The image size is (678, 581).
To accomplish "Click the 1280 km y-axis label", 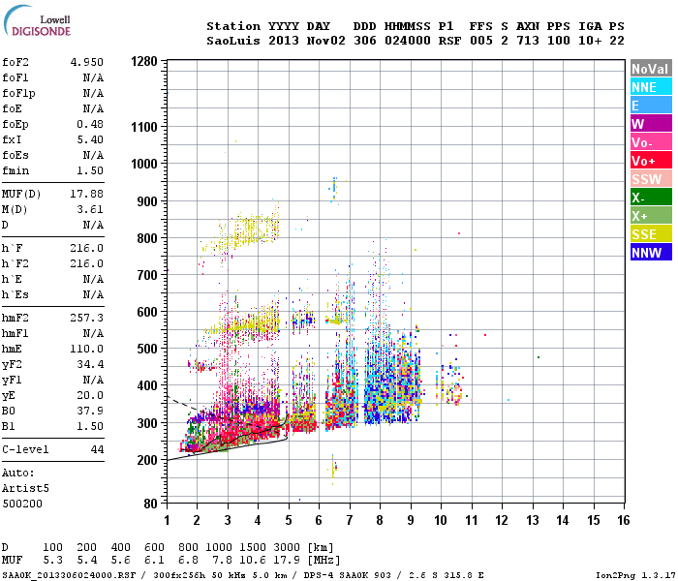I will click(x=144, y=61).
